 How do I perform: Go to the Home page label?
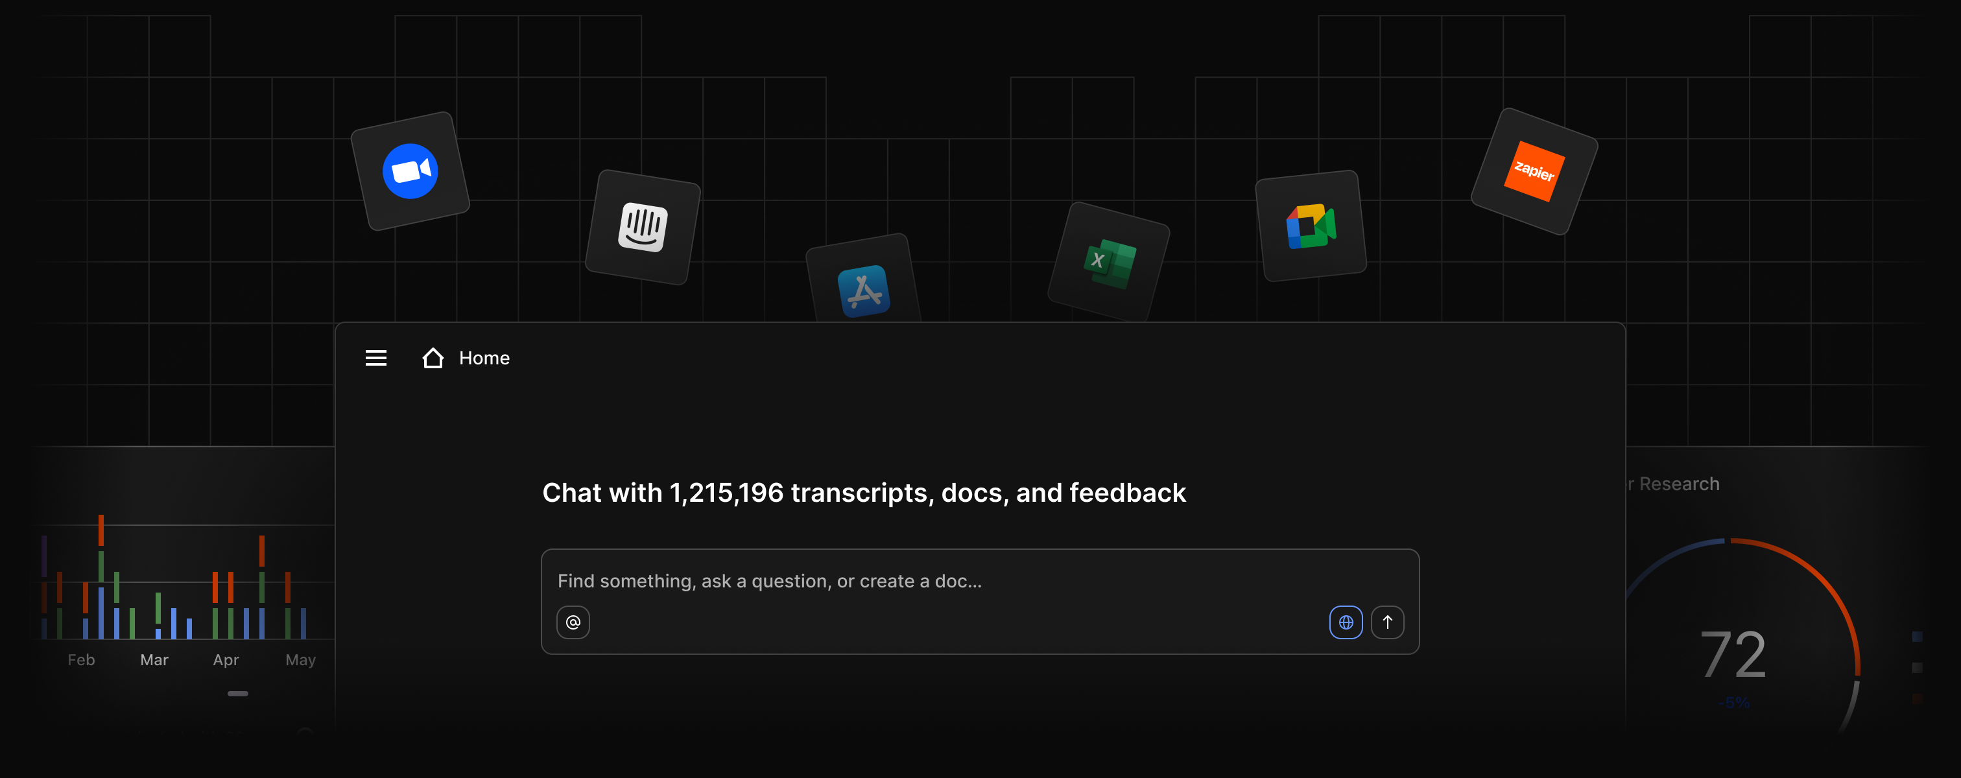pos(484,358)
